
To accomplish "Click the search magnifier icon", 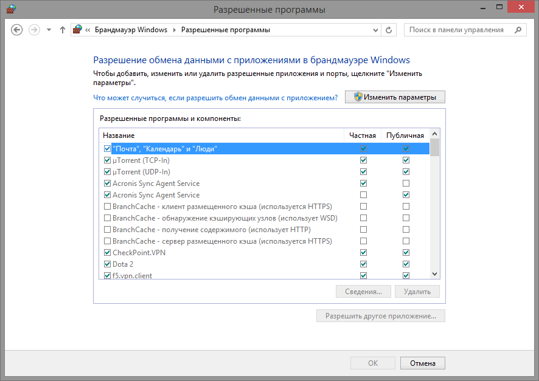I will pos(518,30).
